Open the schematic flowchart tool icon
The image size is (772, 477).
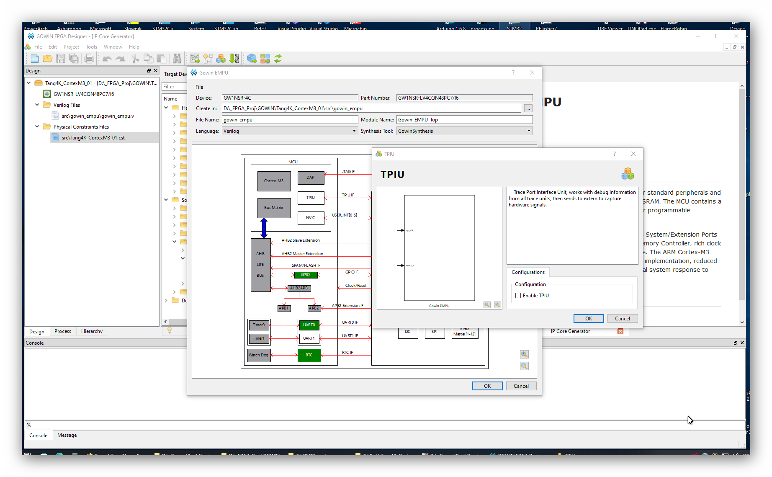click(208, 59)
